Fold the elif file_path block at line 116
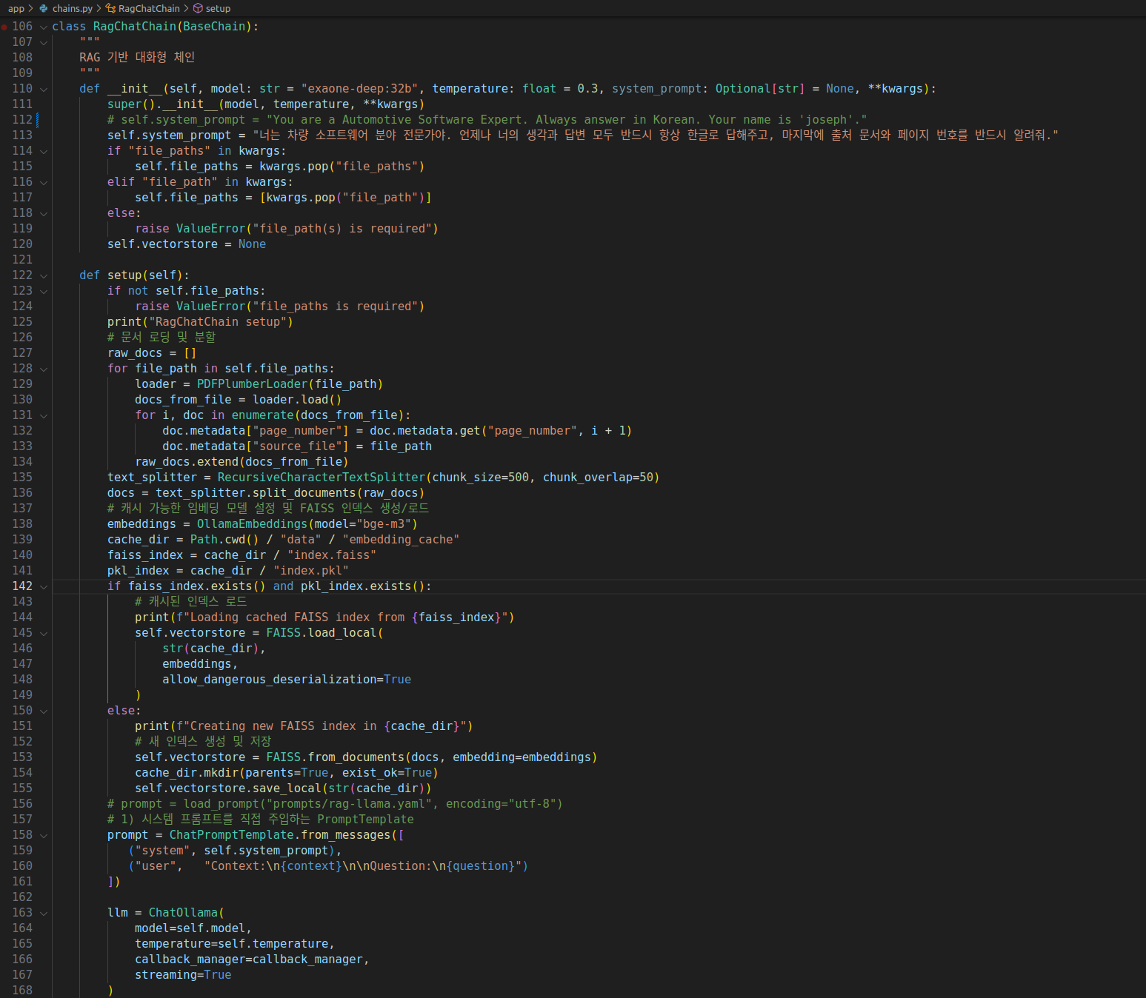1146x998 pixels. click(44, 182)
